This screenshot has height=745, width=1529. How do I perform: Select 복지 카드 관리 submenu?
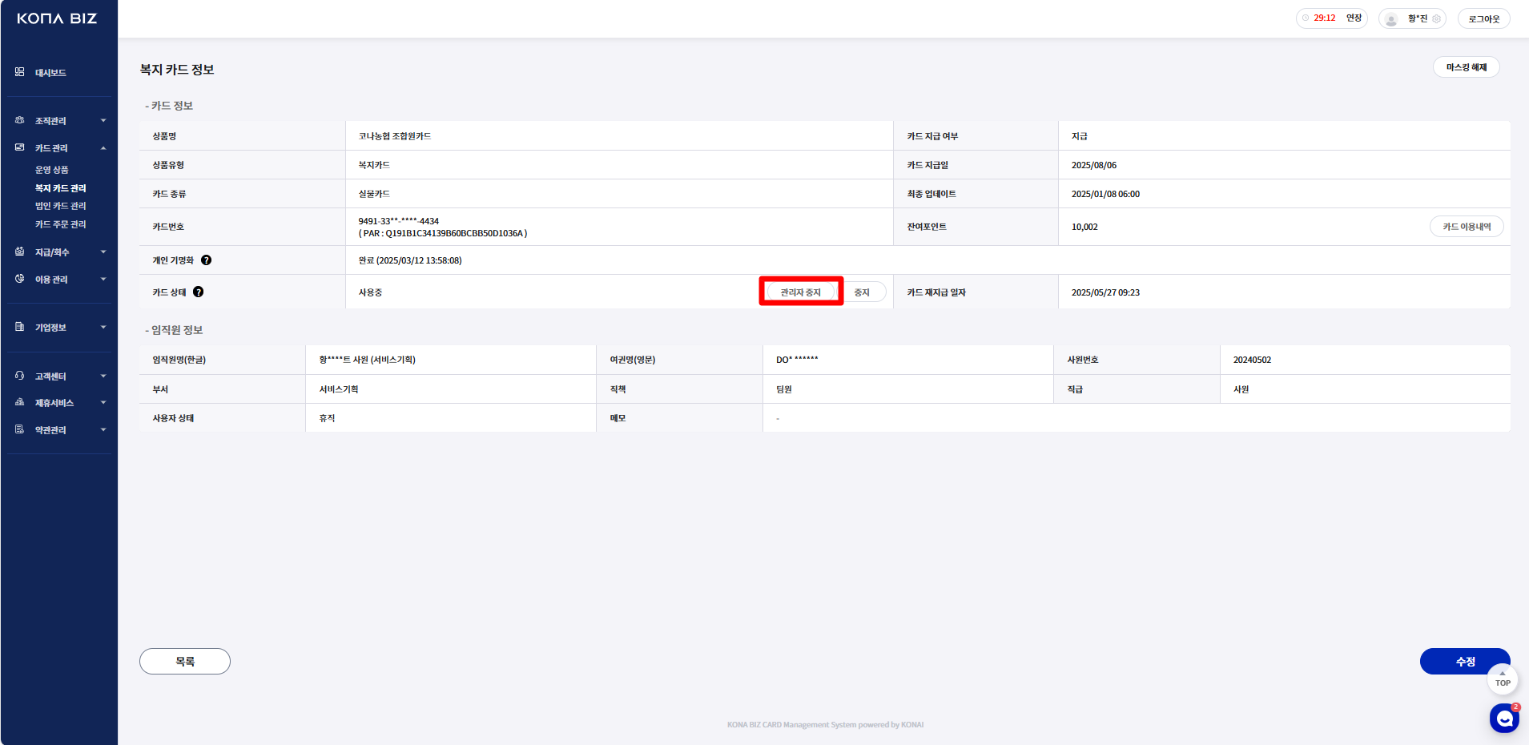point(61,188)
